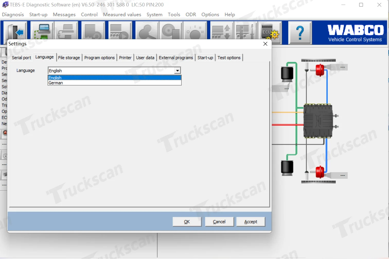This screenshot has height=259, width=389.
Task: Click the upper black air bellows
Action: pos(287,74)
